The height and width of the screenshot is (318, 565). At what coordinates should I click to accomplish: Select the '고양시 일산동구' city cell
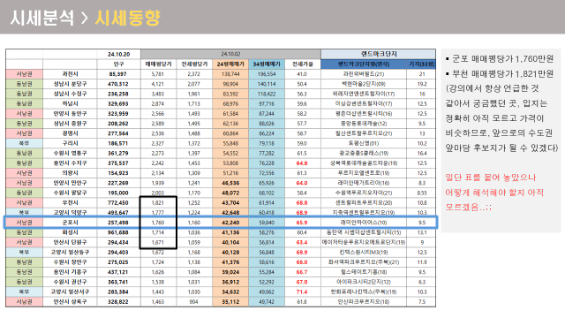tap(70, 253)
